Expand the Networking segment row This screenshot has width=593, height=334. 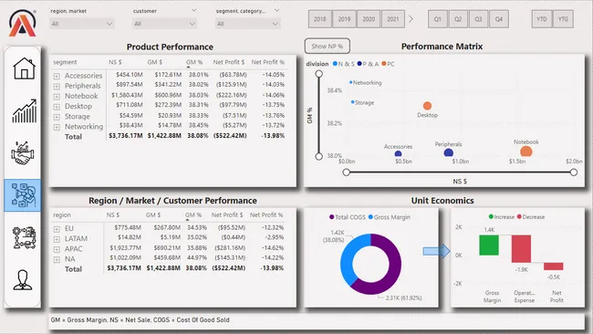pos(57,127)
